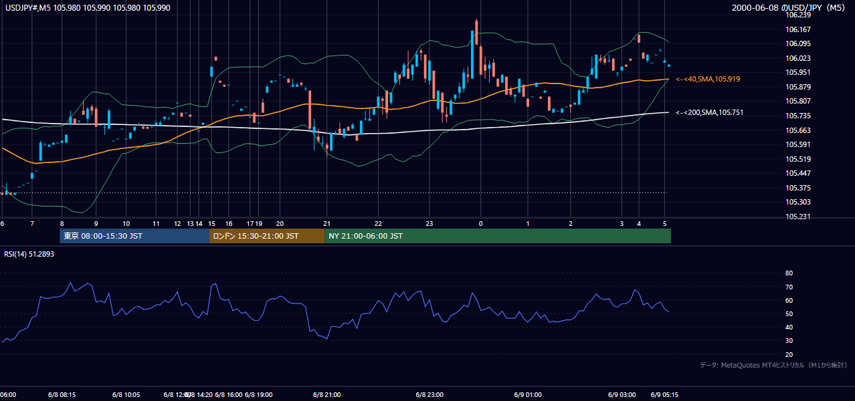This screenshot has height=401, width=855.
Task: Click price axis value 106.023
Action: (x=798, y=58)
